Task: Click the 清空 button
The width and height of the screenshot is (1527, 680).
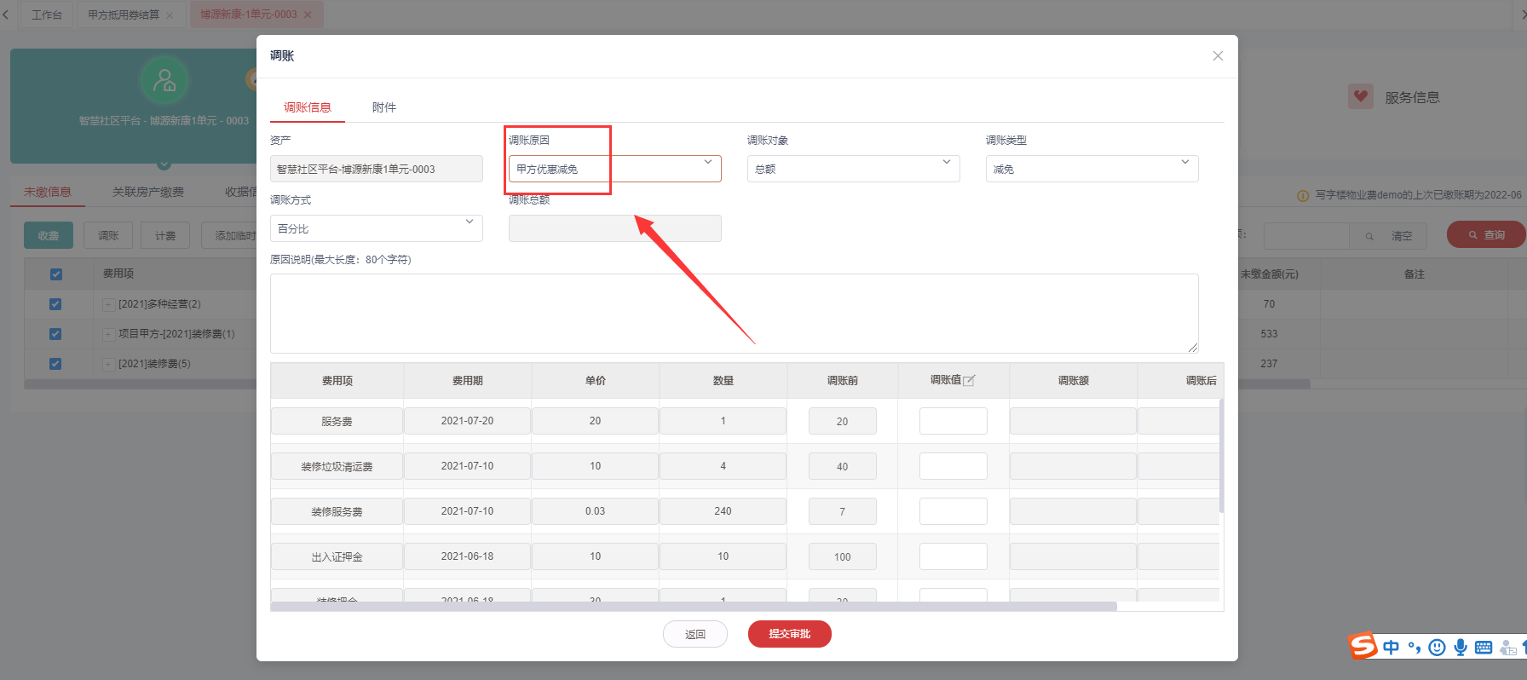Action: coord(1402,236)
